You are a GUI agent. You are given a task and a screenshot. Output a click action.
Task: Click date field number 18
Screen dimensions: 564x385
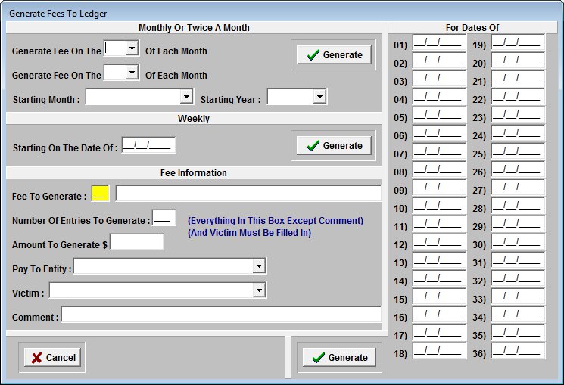pos(439,352)
